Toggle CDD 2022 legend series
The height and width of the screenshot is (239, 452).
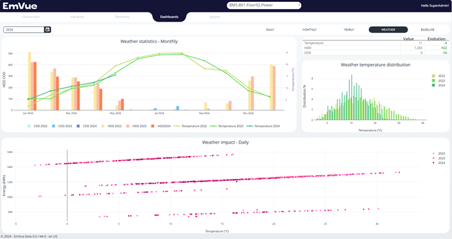(x=37, y=126)
